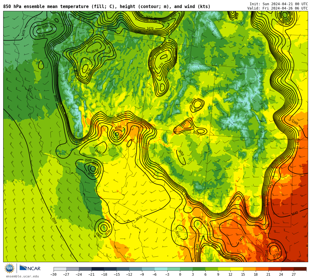This screenshot has height=280, width=311.
Task: Click the 27 colorbar tick label
Action: click(x=294, y=275)
